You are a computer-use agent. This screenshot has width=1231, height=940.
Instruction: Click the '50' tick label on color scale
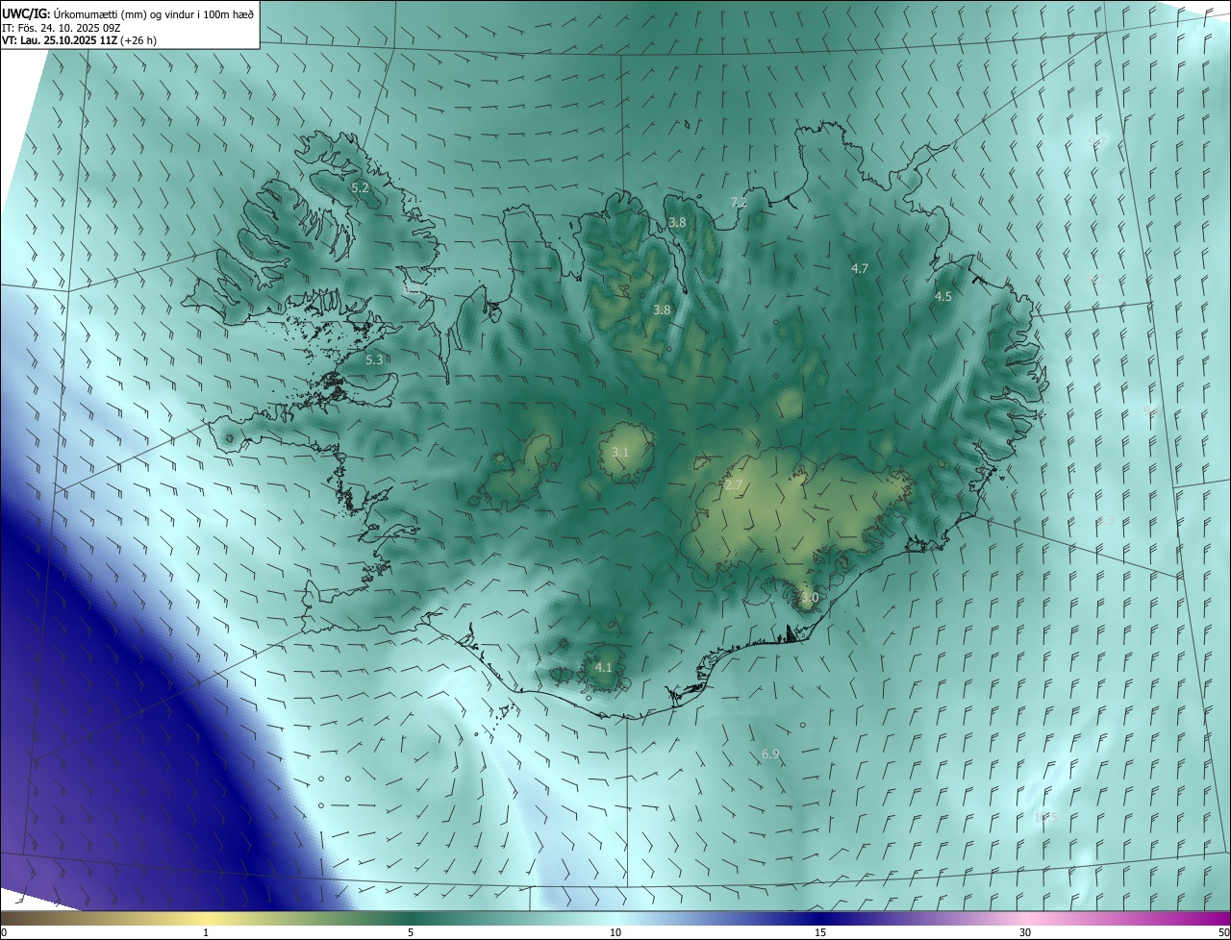1223,933
